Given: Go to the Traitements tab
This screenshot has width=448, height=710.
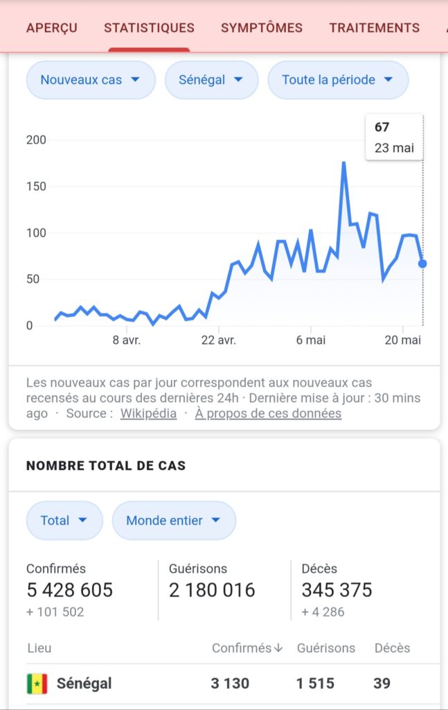Looking at the screenshot, I should (375, 28).
